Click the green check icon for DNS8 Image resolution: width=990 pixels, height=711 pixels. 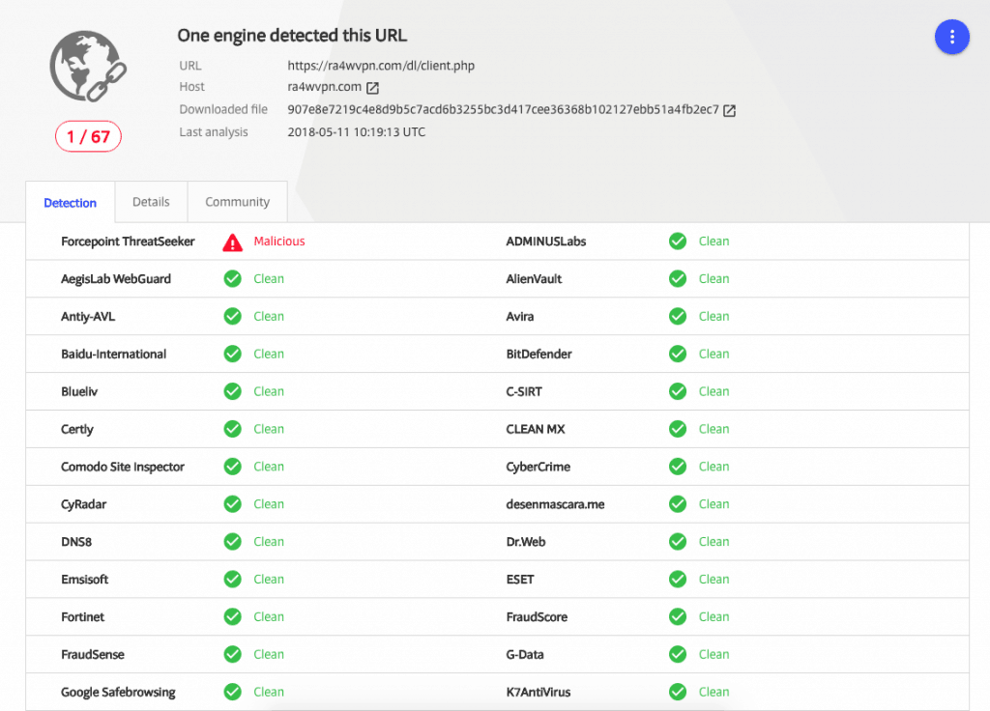pyautogui.click(x=232, y=541)
